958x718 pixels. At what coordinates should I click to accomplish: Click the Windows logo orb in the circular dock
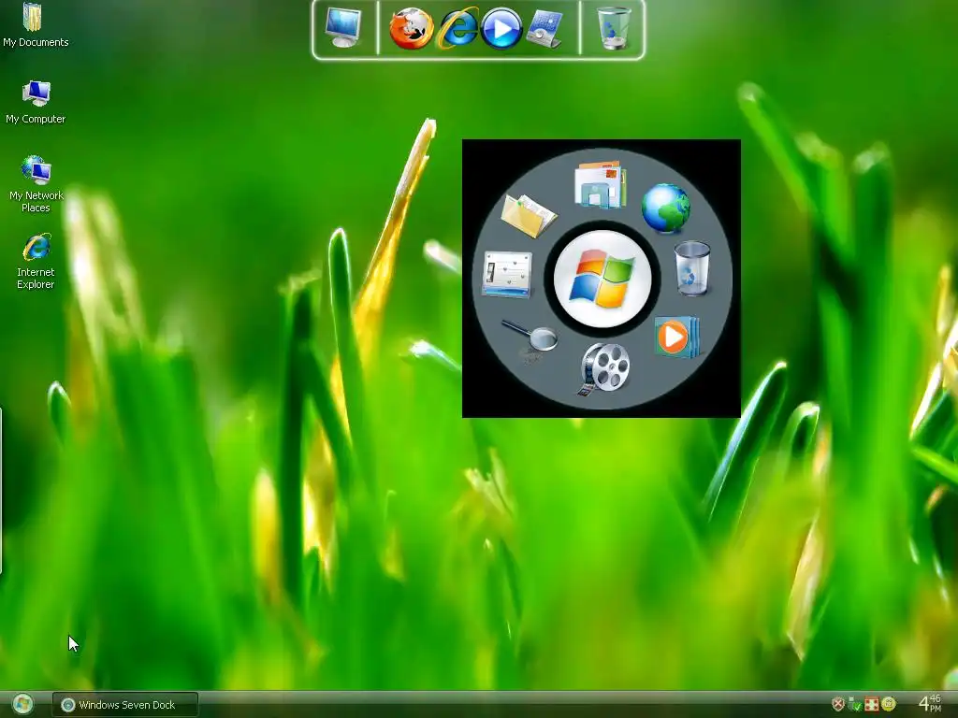(x=602, y=279)
